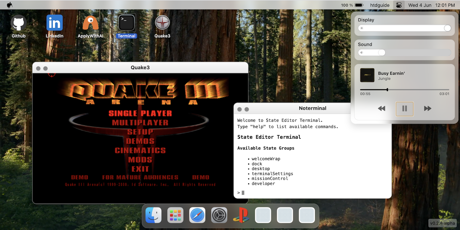Image resolution: width=460 pixels, height=230 pixels.
Task: Open the Github desktop icon
Action: point(19,23)
